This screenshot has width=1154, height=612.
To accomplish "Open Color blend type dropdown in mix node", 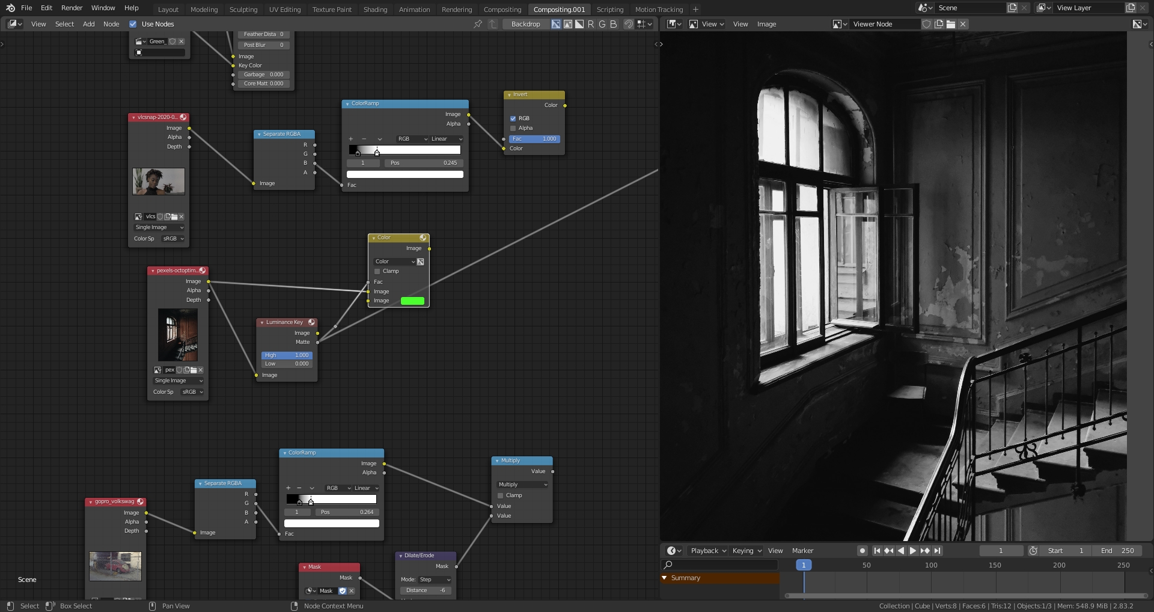I will pos(394,262).
